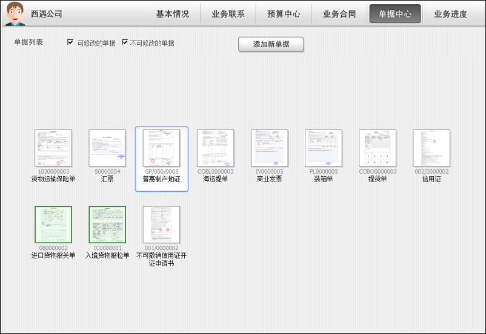The height and width of the screenshot is (334, 486).
Task: Open the 业务进度 tab
Action: (x=451, y=14)
